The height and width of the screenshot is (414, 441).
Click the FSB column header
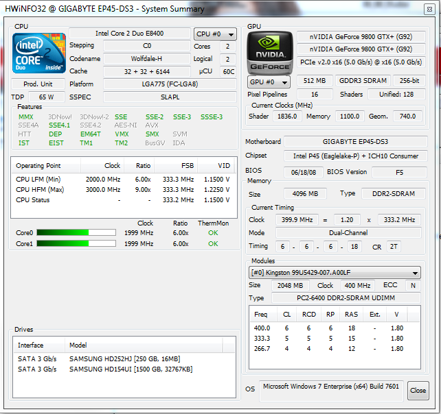coord(176,166)
